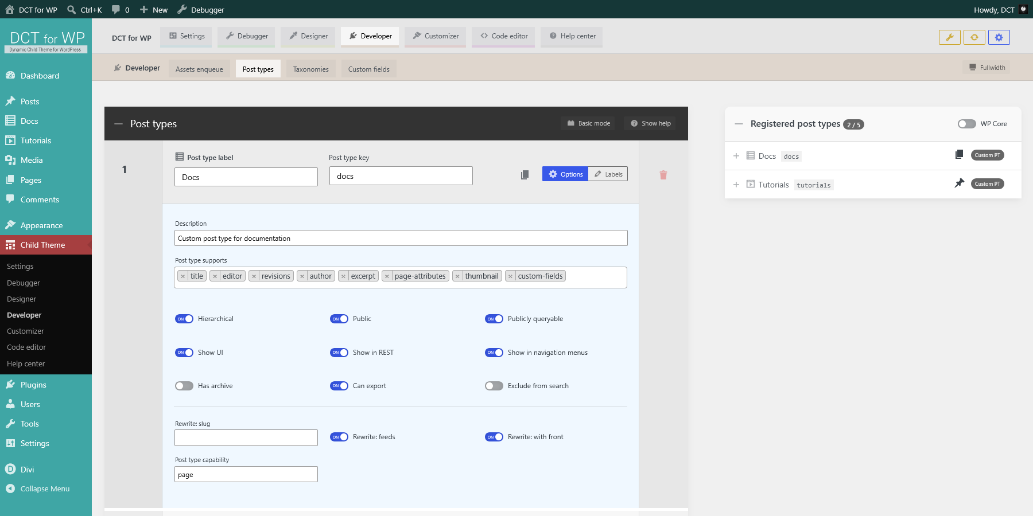This screenshot has width=1033, height=516.
Task: Switch to Custom fields subtab
Action: point(368,69)
